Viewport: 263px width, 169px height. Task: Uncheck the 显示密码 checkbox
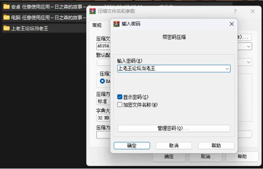click(x=120, y=97)
